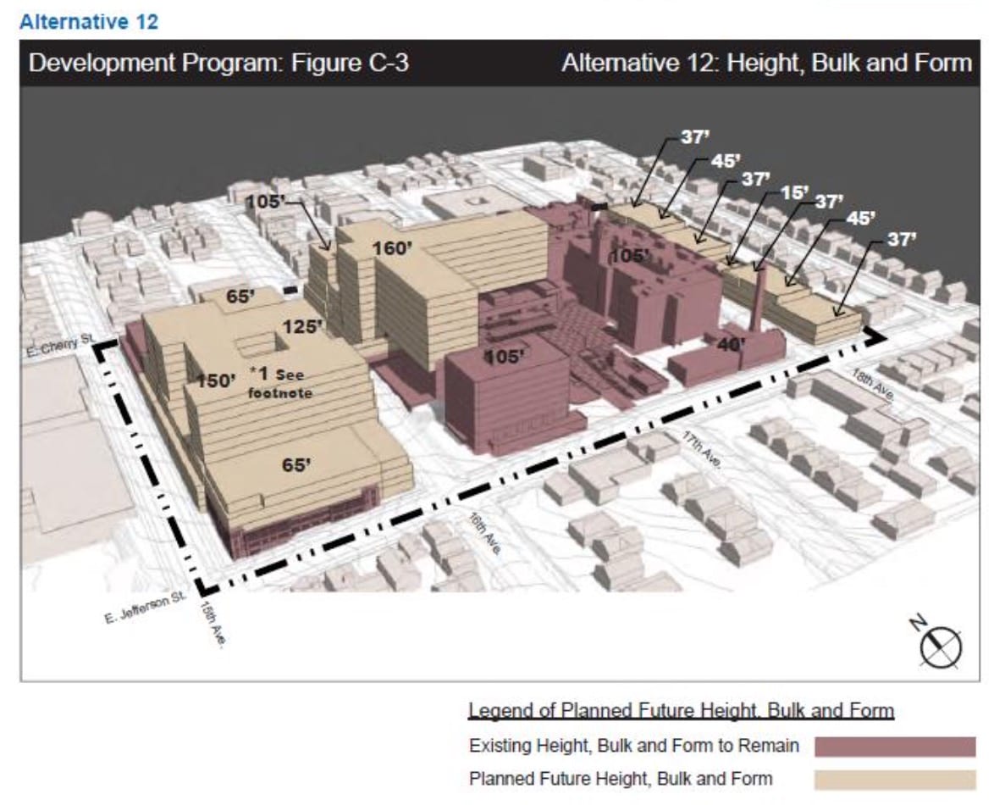
Task: Click the blue Alternative 12 heading
Action: (x=89, y=22)
